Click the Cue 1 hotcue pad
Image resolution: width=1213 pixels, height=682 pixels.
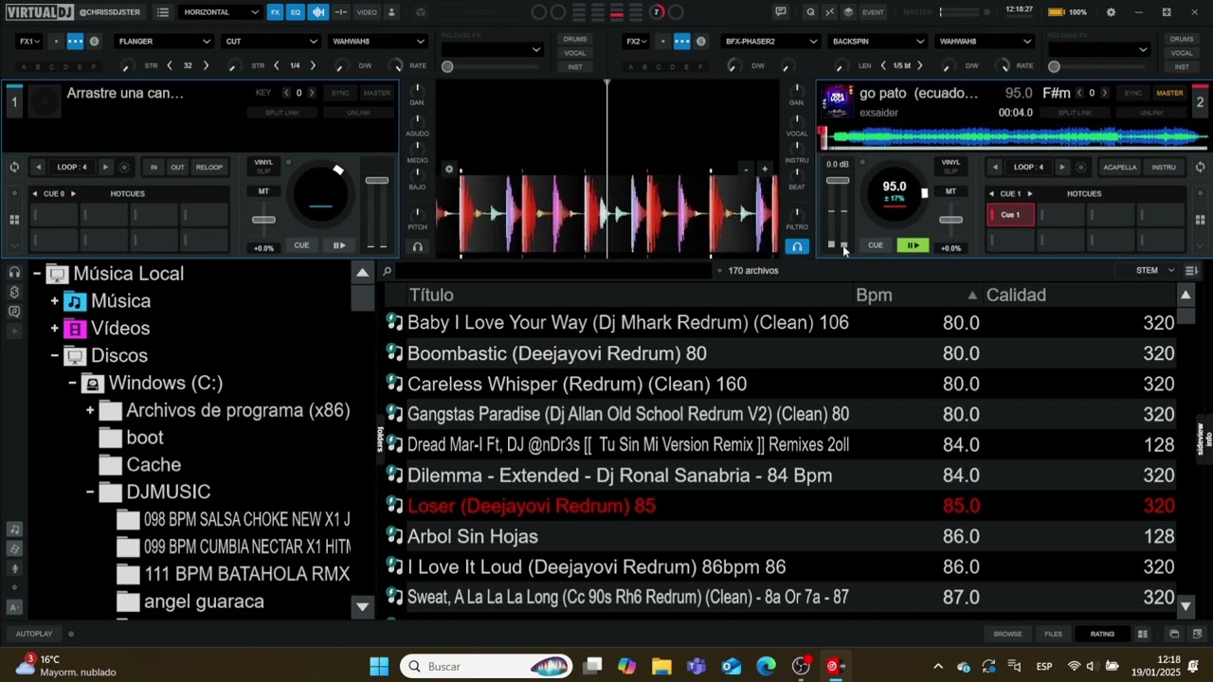(1010, 215)
